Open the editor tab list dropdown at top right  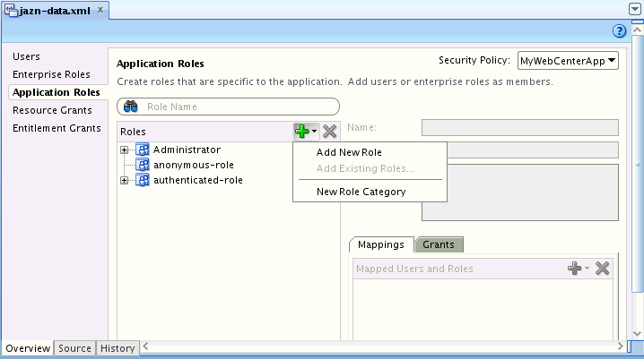[634, 9]
